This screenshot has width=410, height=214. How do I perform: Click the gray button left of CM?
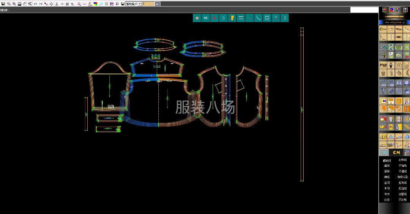pos(384,152)
